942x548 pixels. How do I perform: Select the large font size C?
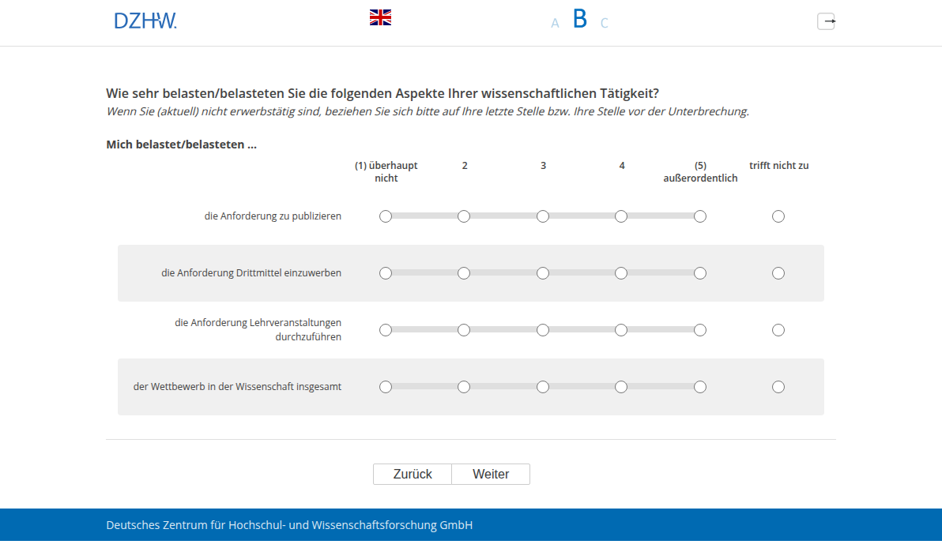point(605,24)
